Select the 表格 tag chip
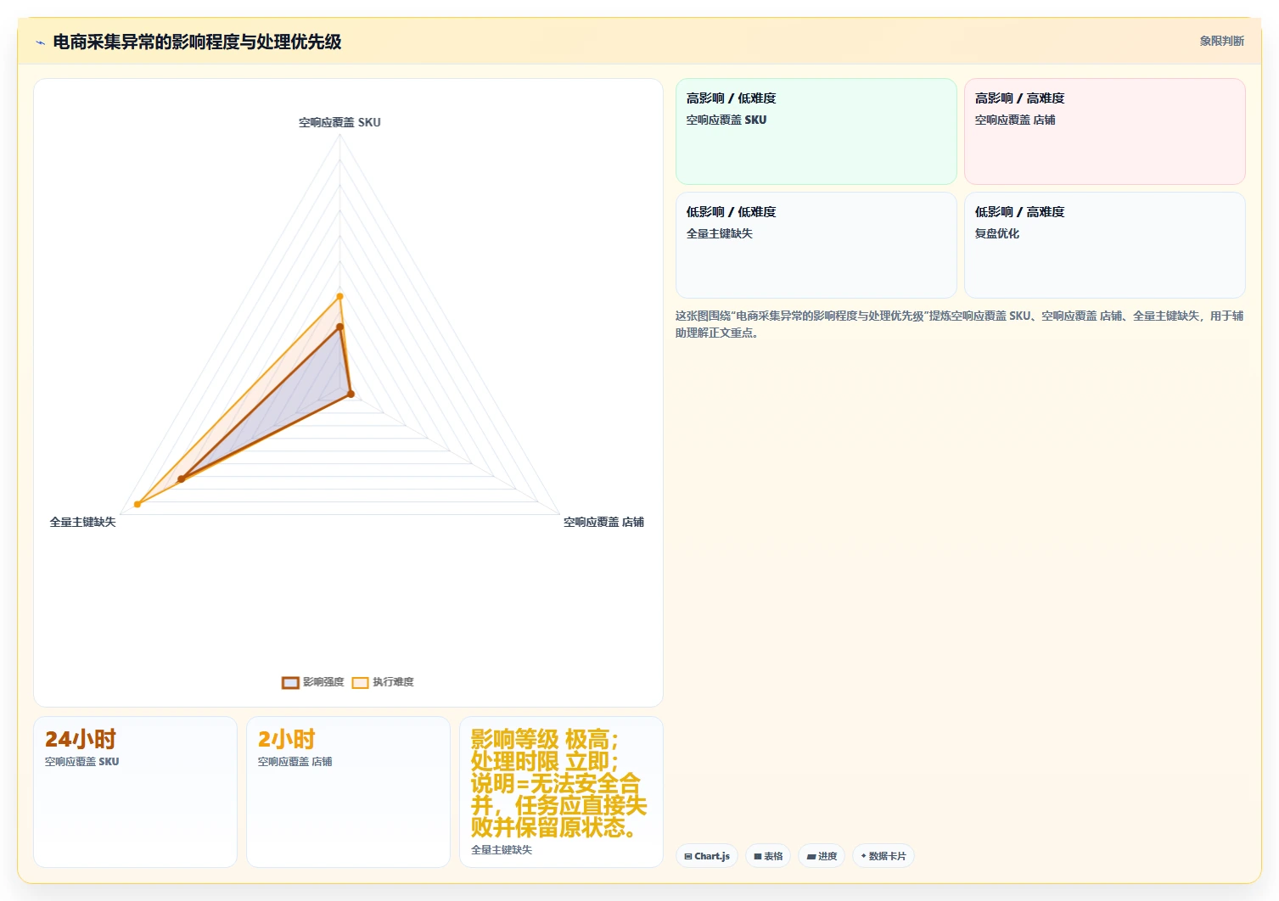The height and width of the screenshot is (901, 1279). (768, 856)
